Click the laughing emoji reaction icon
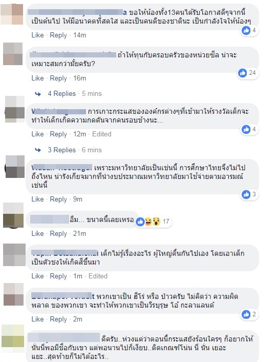This screenshot has height=362, width=277. click(x=148, y=222)
